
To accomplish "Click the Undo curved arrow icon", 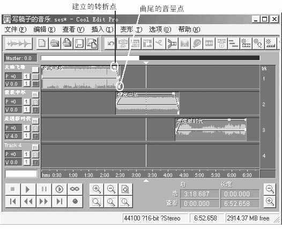I will pos(110,43).
